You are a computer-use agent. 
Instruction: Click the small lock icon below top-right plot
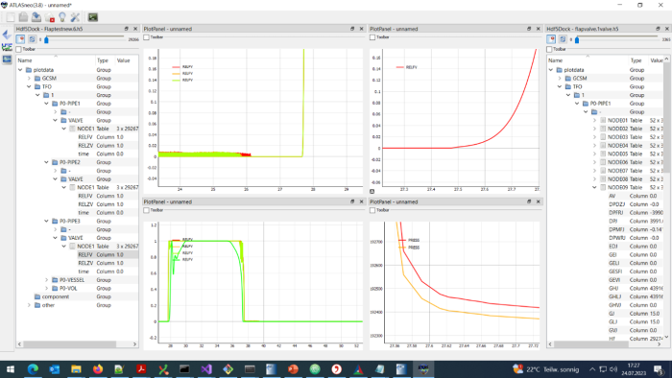pos(372,191)
